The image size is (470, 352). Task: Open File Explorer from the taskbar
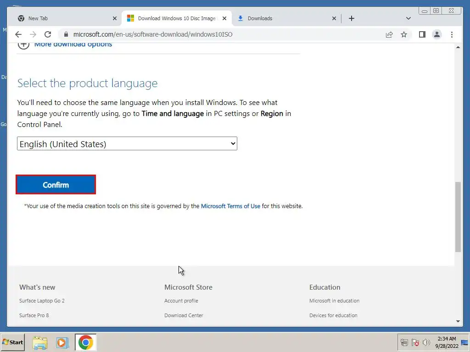pos(40,342)
